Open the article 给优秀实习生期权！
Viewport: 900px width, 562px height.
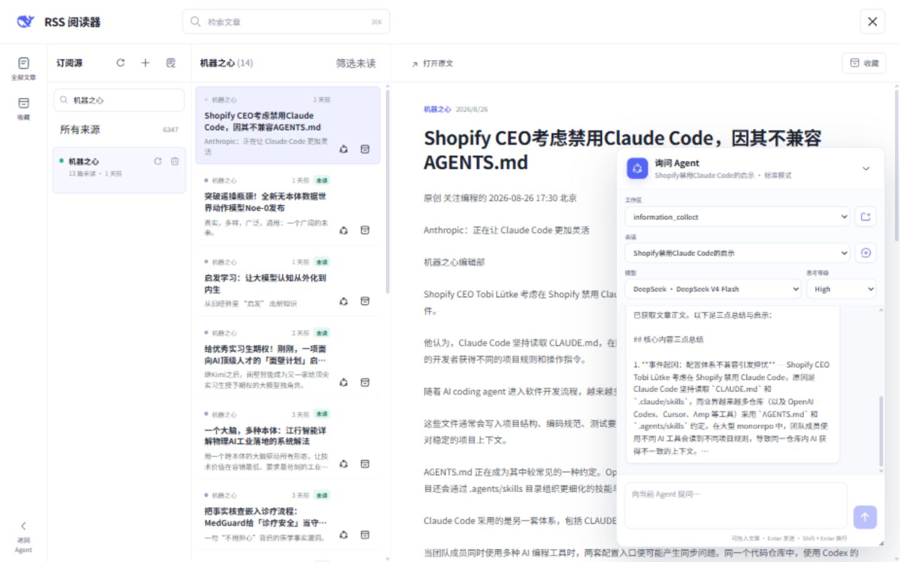point(265,355)
